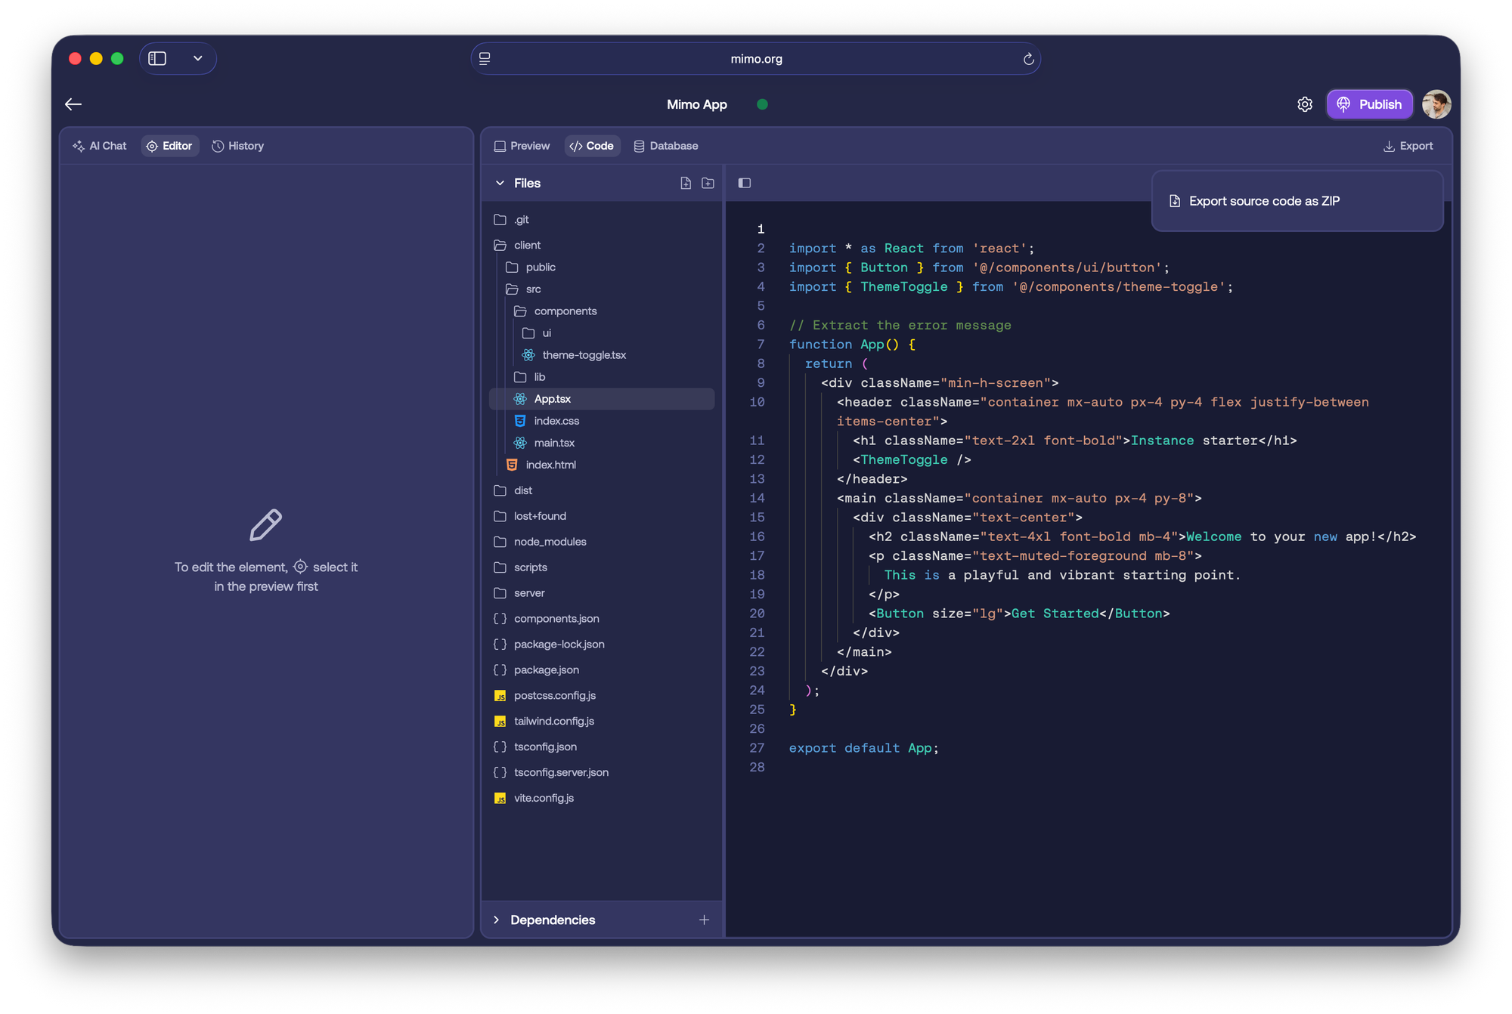
Task: Click the add dependency plus icon
Action: [x=704, y=920]
